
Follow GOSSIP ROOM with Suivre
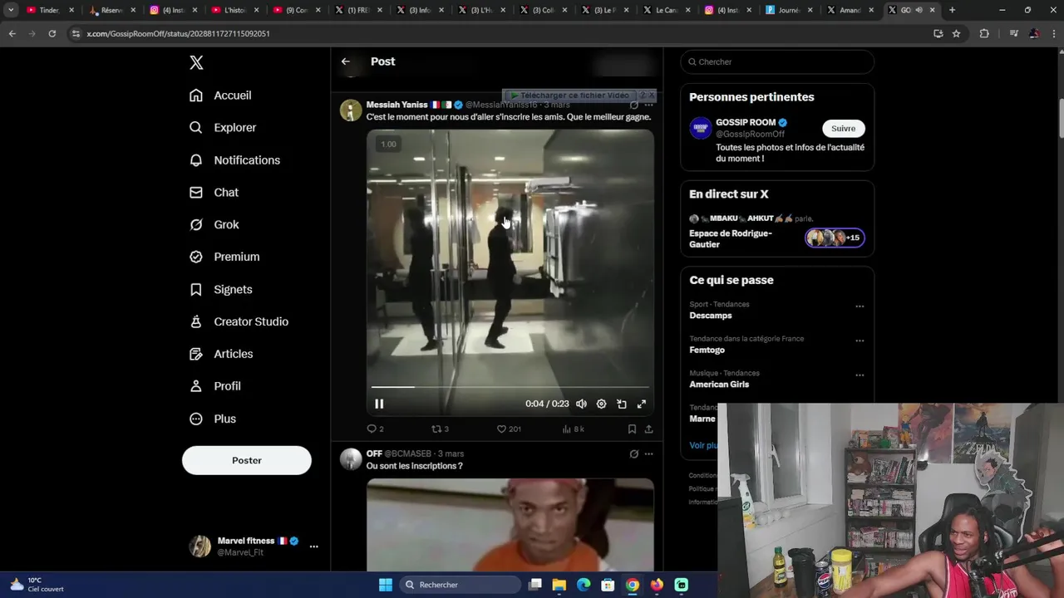point(844,129)
